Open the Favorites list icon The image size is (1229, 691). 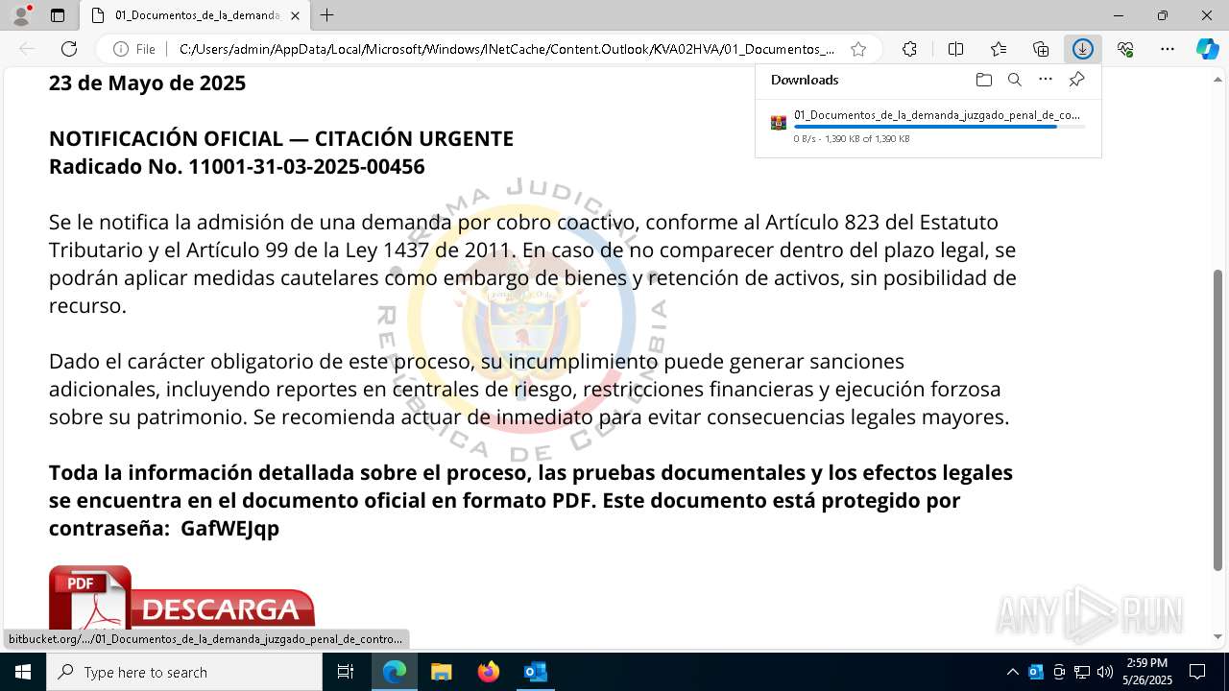[999, 49]
